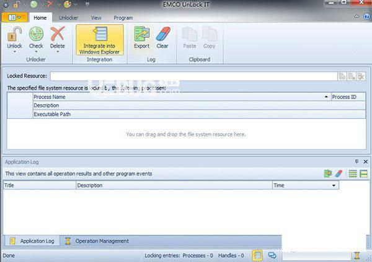
Task: Click the Time column header in log
Action: pyautogui.click(x=306, y=185)
